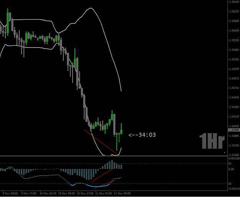Select the 10 Nov 17:00 time label

85,194
